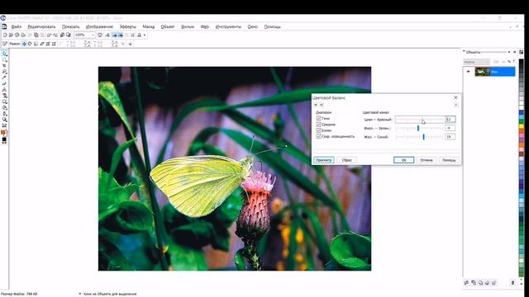529x297 pixels.
Task: Click the third icon at the Objects docker bottom
Action: pyautogui.click(x=480, y=282)
